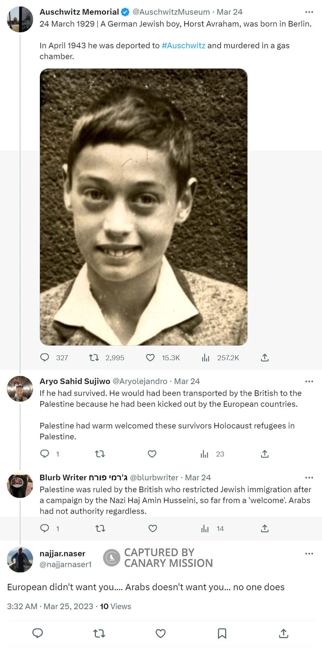Open more options on Blurb Writer's reply
The image size is (322, 649).
(x=309, y=477)
